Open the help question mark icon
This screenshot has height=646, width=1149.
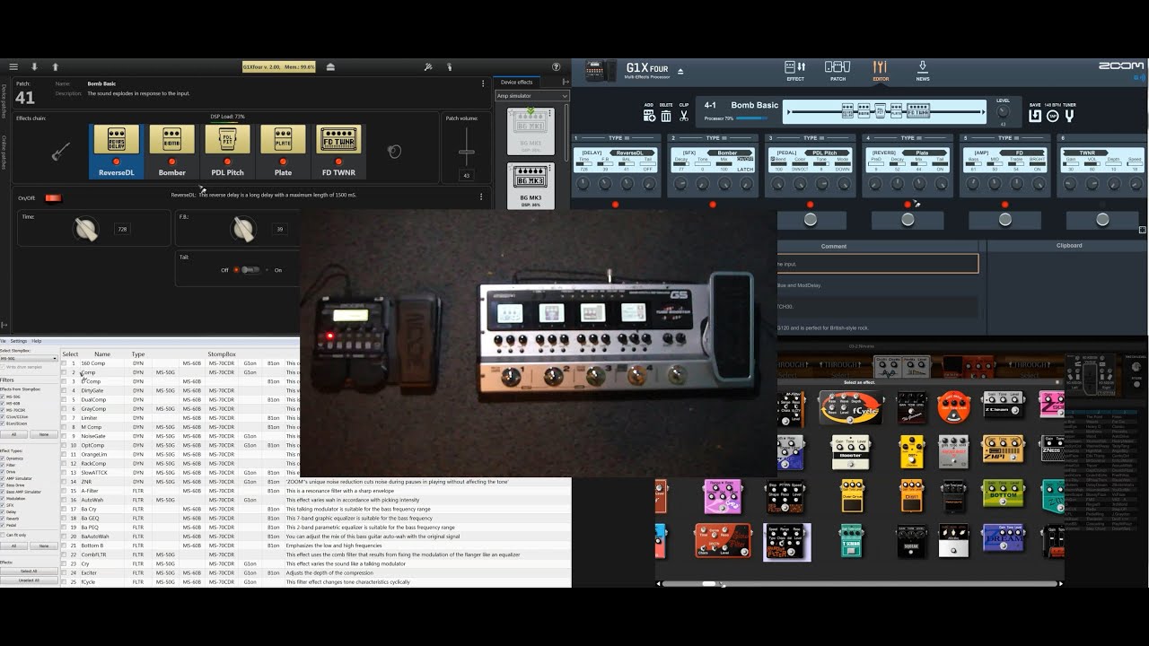557,66
